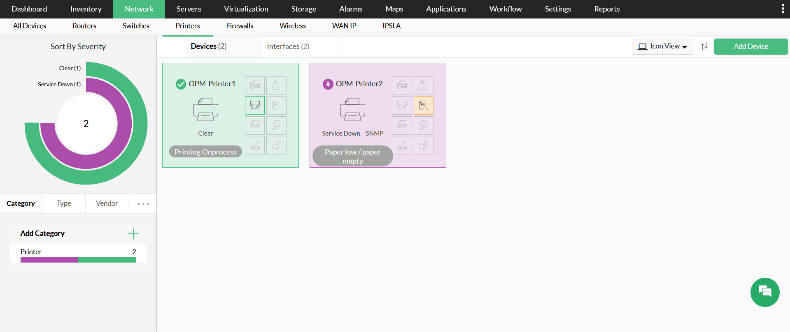Open the Inventory menu
This screenshot has width=790, height=332.
click(86, 9)
